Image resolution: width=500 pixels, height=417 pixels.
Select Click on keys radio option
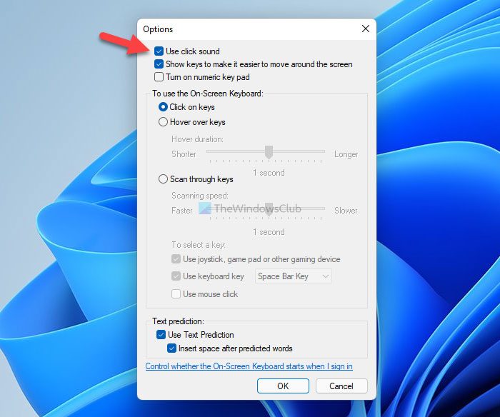[x=163, y=107]
